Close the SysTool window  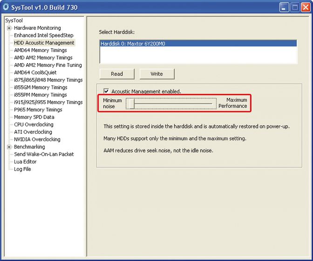(306, 7)
